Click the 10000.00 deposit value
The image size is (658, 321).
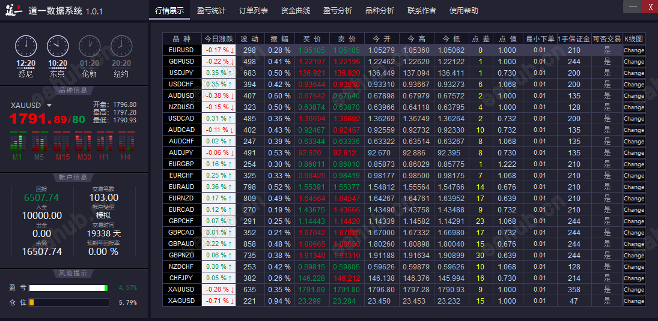point(42,216)
